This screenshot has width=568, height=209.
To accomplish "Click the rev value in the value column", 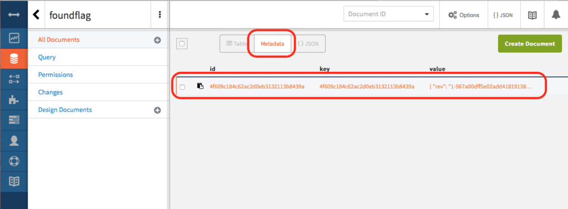I will 480,86.
